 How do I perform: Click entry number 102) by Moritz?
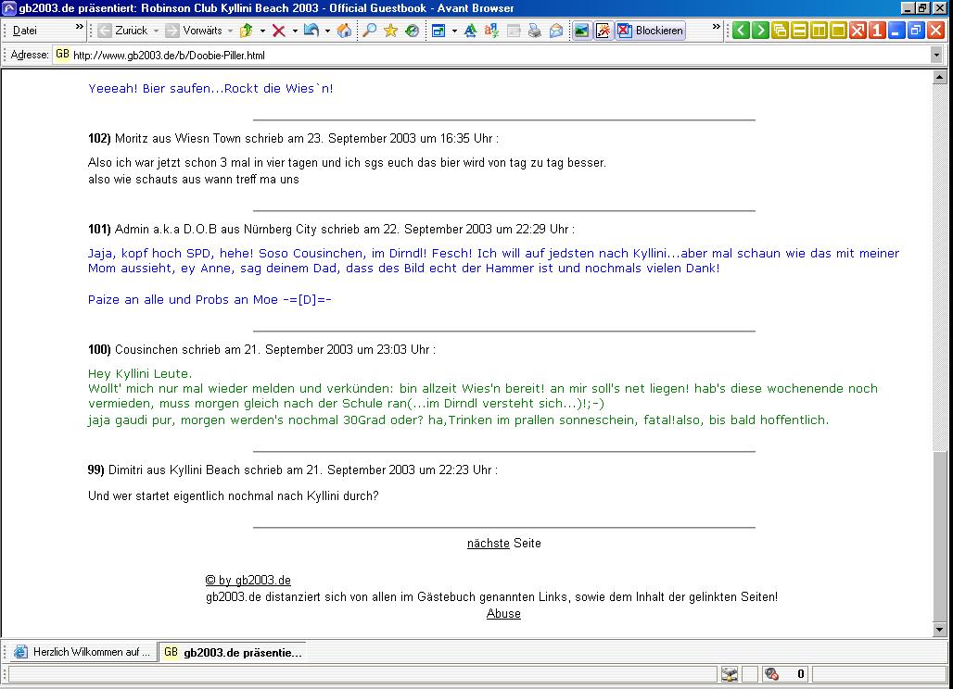99,138
